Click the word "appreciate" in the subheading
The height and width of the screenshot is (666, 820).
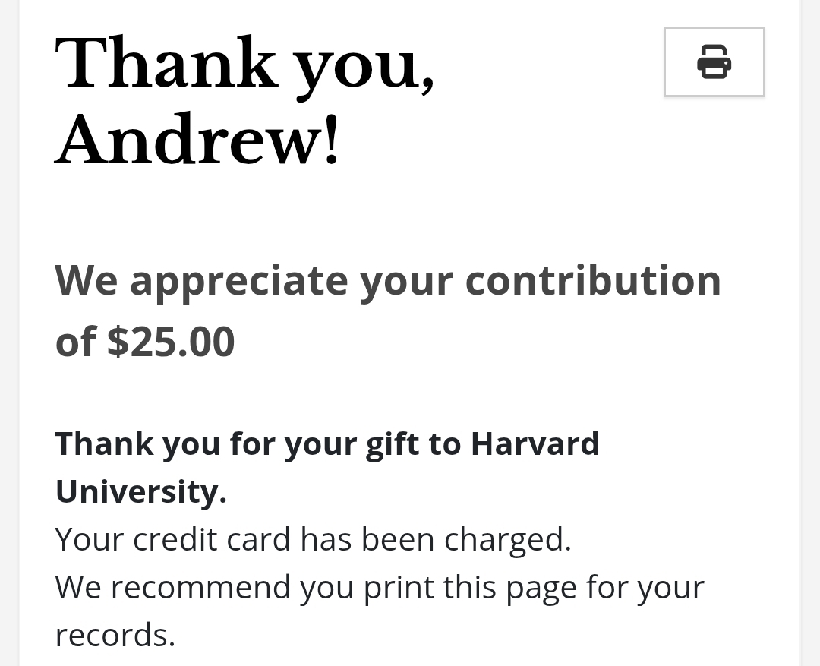pyautogui.click(x=238, y=281)
